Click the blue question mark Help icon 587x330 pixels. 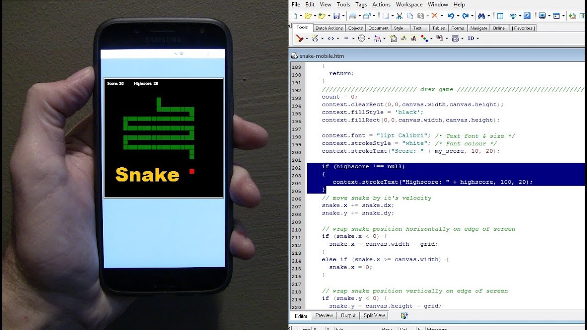pyautogui.click(x=527, y=16)
